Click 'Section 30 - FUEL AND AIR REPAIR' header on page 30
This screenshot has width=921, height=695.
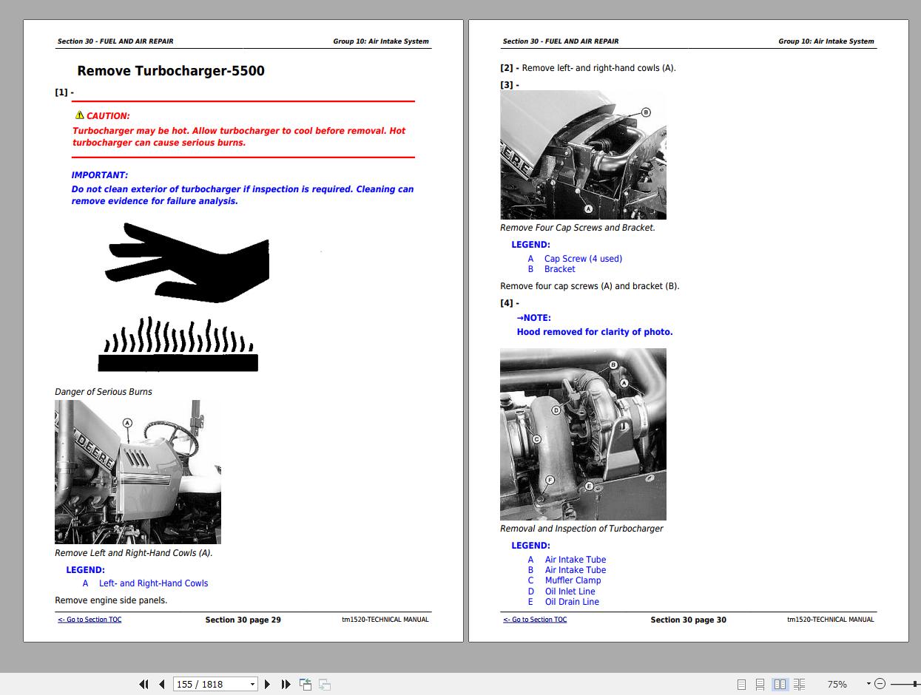pyautogui.click(x=561, y=41)
